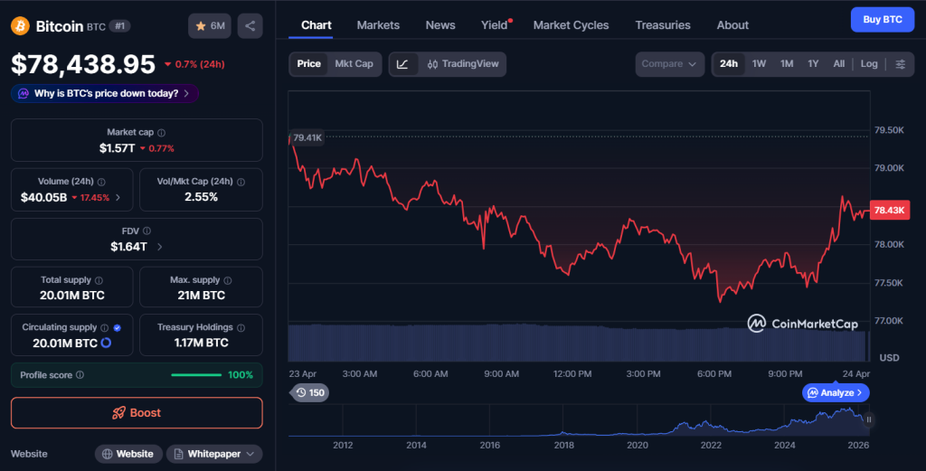Open chart settings sliders icon
This screenshot has height=471, width=926.
pos(900,64)
